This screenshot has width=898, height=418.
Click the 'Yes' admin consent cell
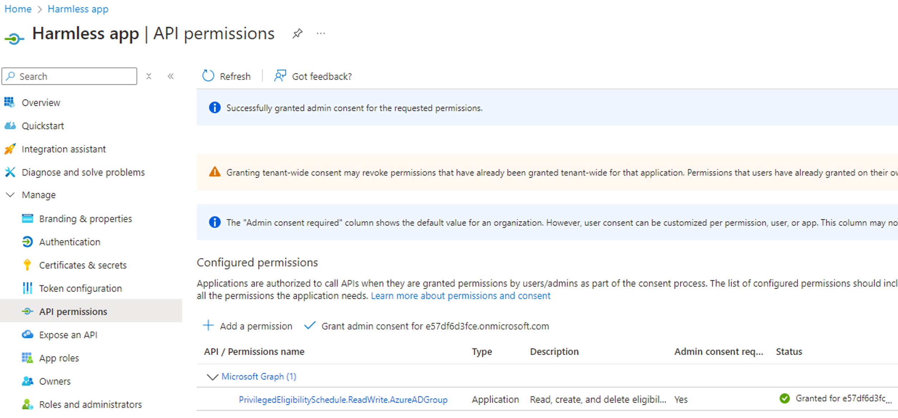(681, 399)
